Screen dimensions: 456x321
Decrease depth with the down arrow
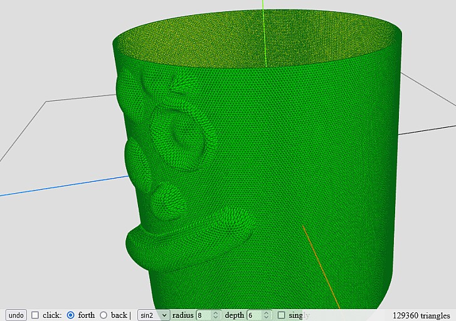[267, 318]
